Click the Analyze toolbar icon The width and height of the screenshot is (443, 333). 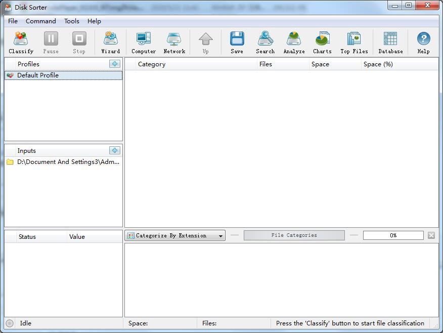point(294,43)
